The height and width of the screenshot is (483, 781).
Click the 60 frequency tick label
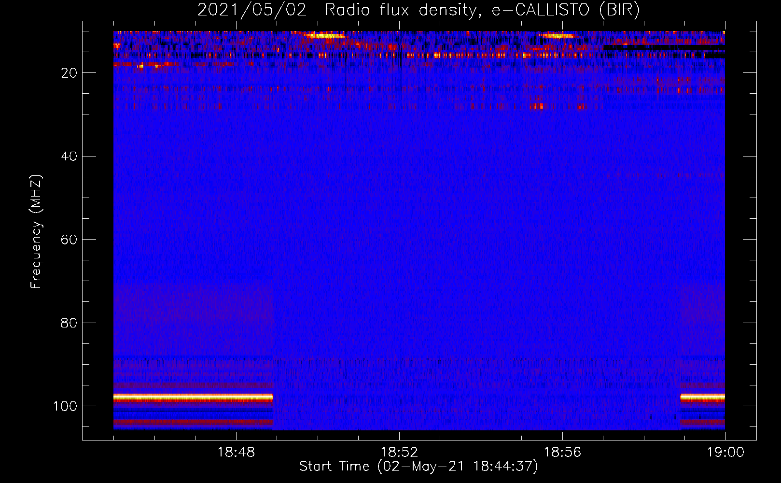coord(69,240)
